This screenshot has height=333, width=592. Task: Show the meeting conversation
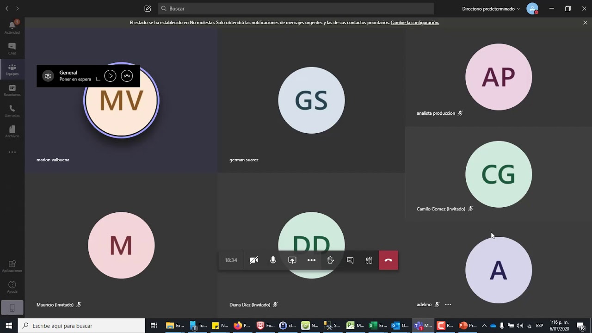pyautogui.click(x=350, y=260)
